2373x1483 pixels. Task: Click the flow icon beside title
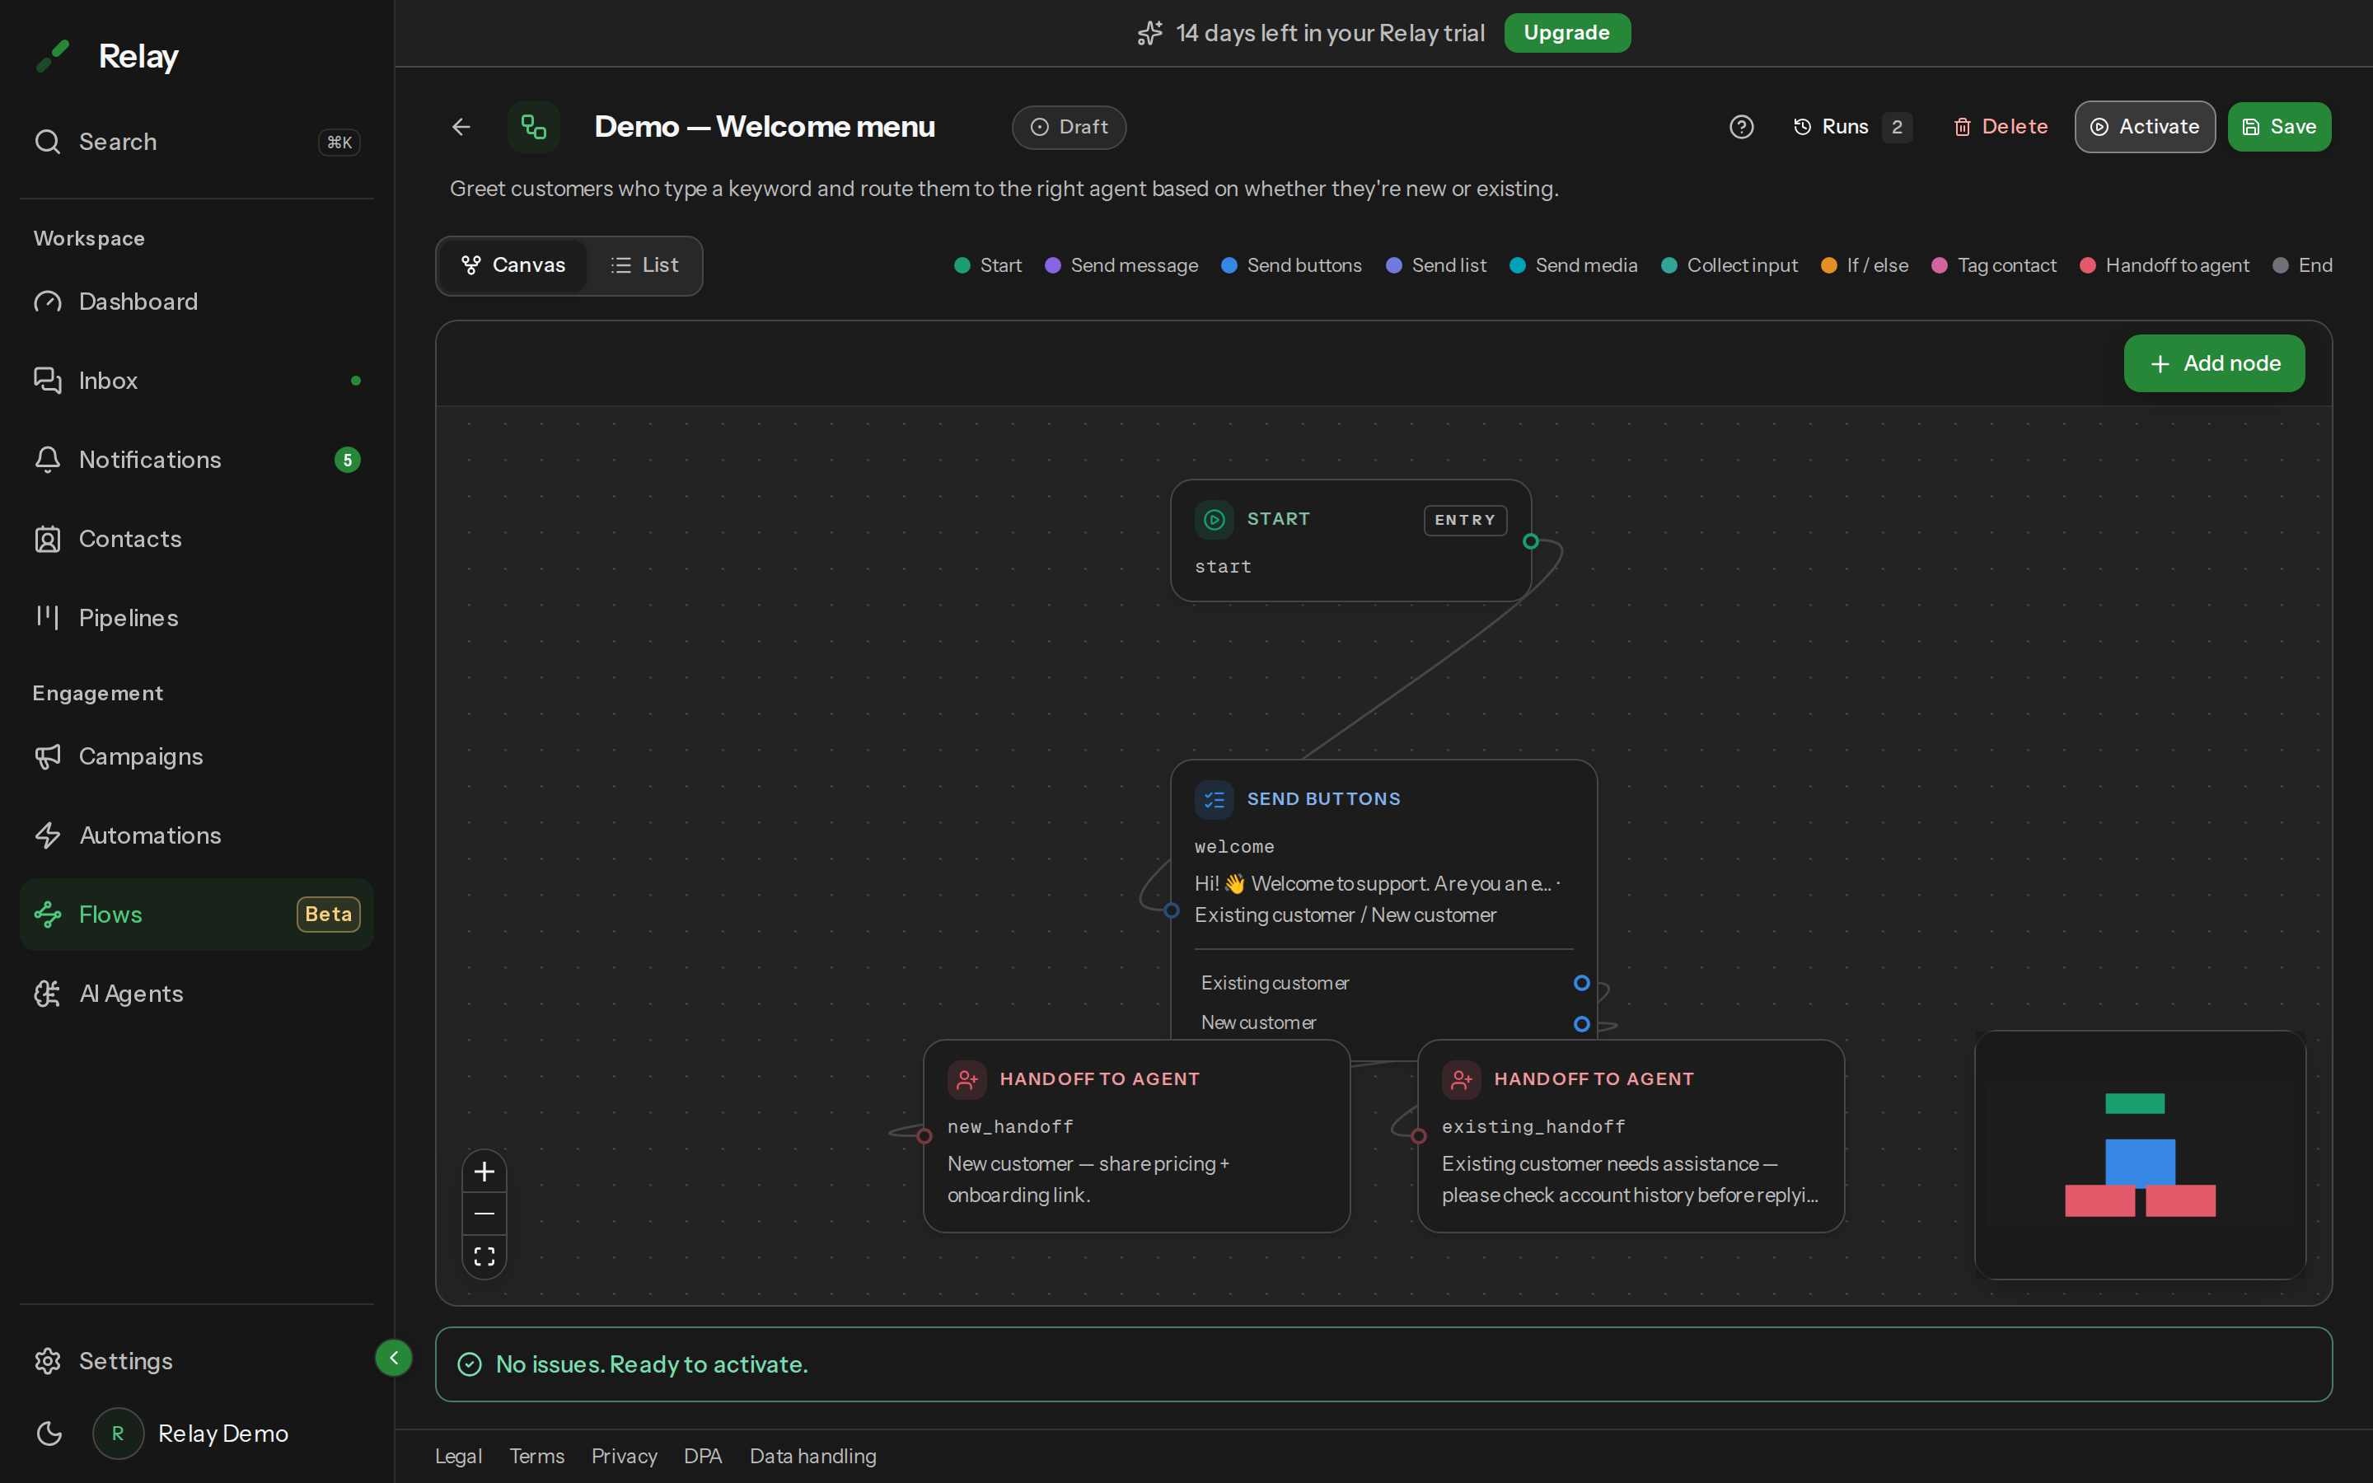(x=533, y=127)
